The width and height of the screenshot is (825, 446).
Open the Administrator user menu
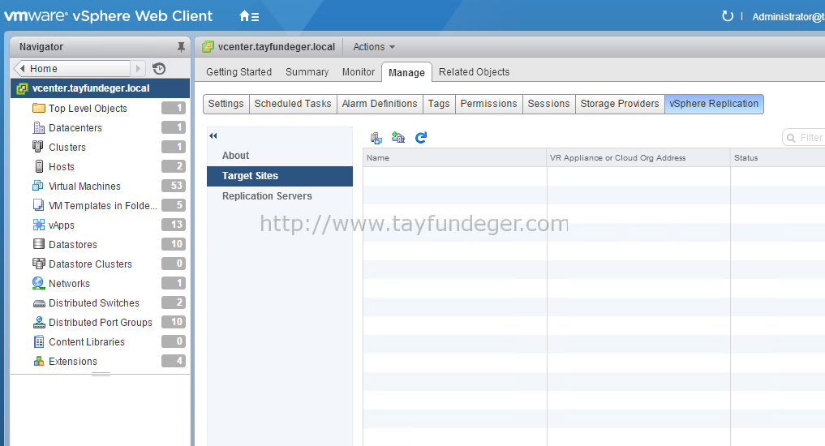coord(788,17)
